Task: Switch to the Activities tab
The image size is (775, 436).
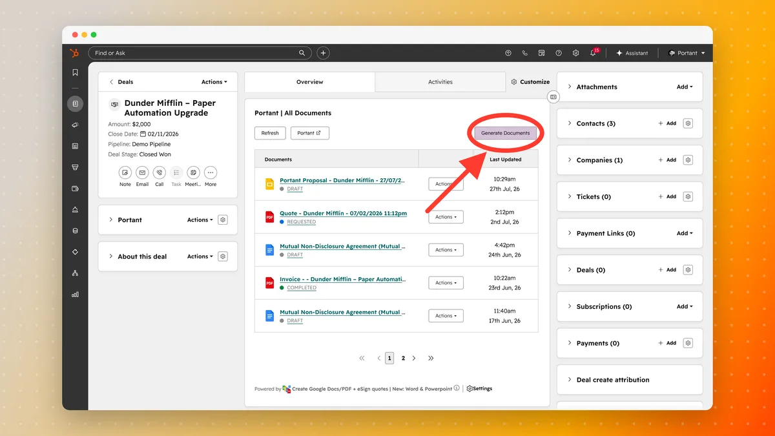Action: click(x=440, y=82)
